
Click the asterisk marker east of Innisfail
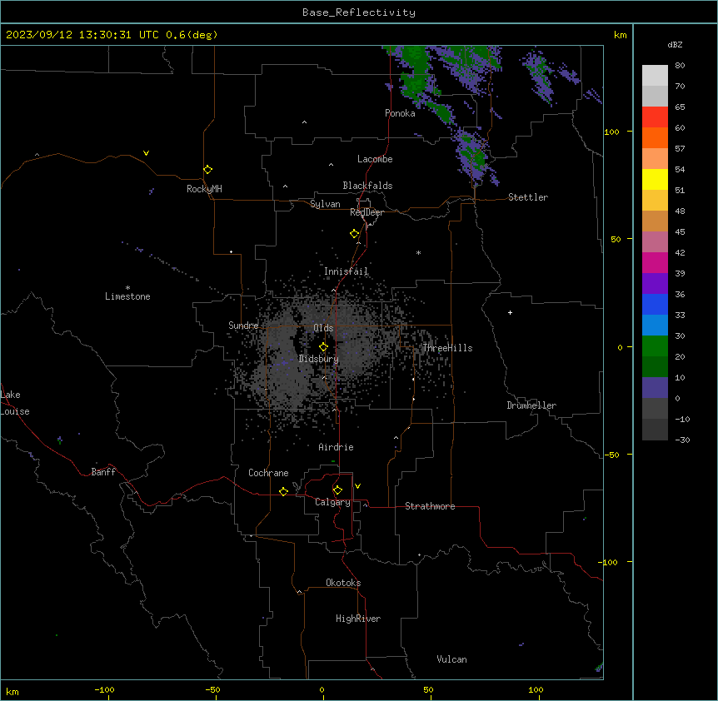pyautogui.click(x=418, y=252)
